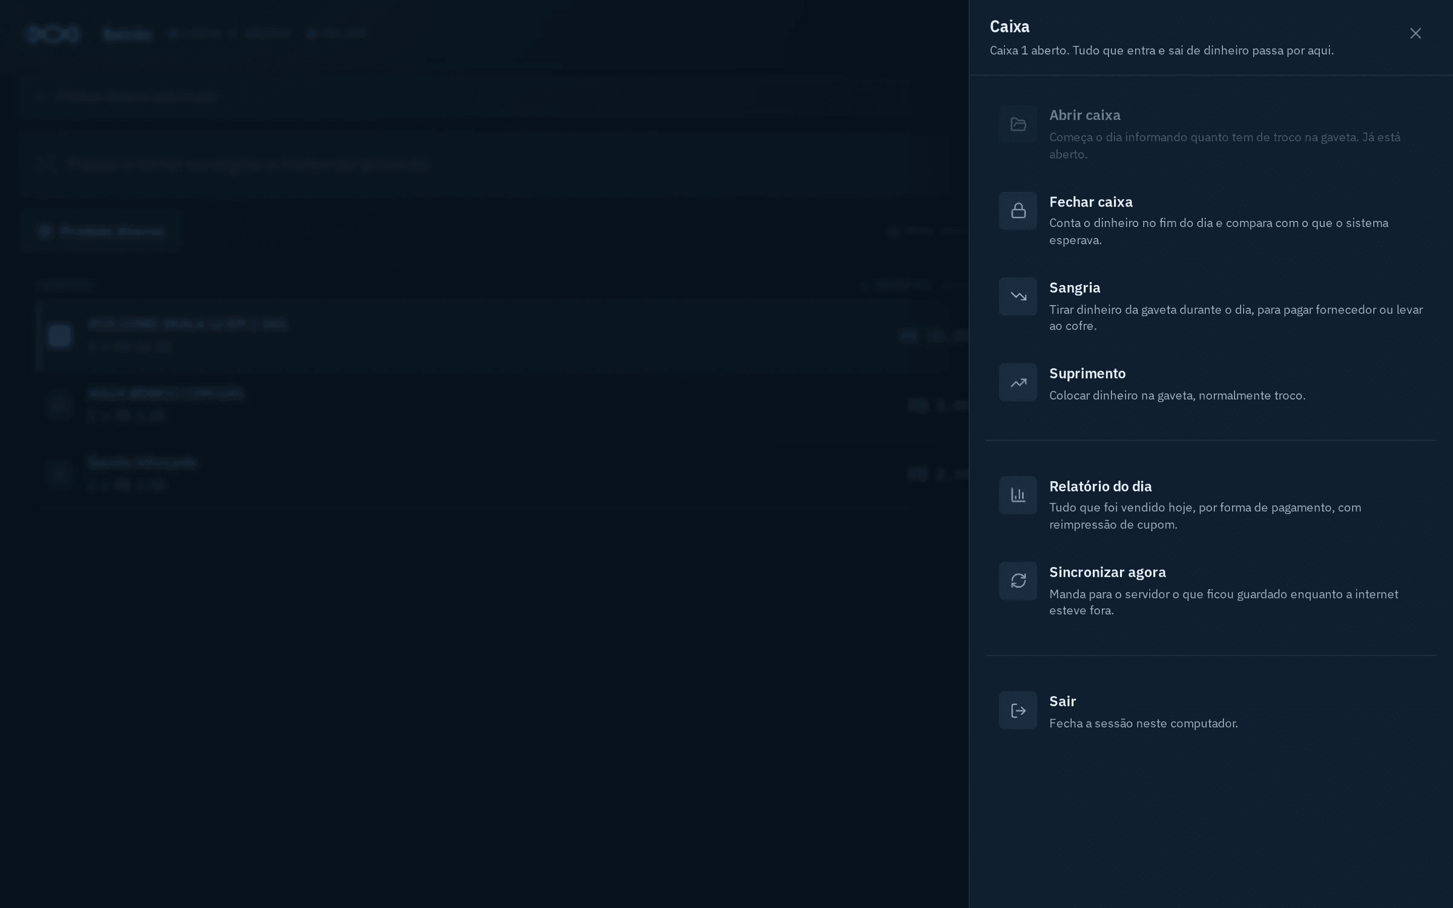Click the bar chart icon for Relatório do dia

[1018, 495]
